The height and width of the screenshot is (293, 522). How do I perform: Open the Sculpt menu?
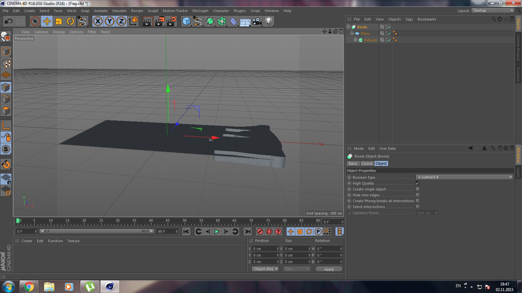click(x=153, y=11)
